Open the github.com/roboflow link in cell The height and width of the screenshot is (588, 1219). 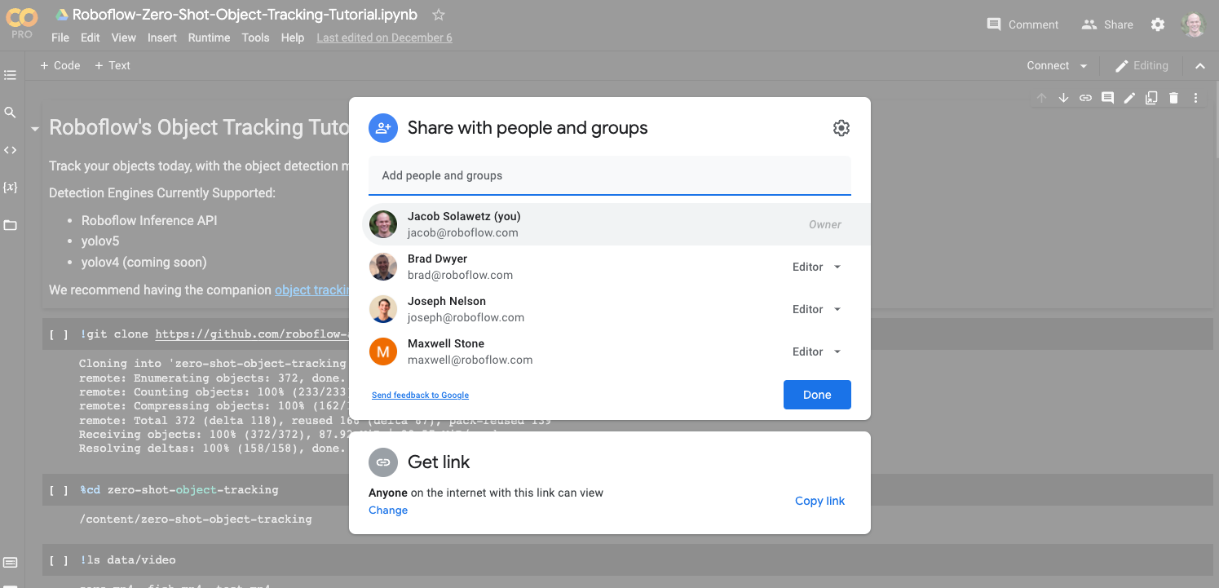click(x=252, y=334)
